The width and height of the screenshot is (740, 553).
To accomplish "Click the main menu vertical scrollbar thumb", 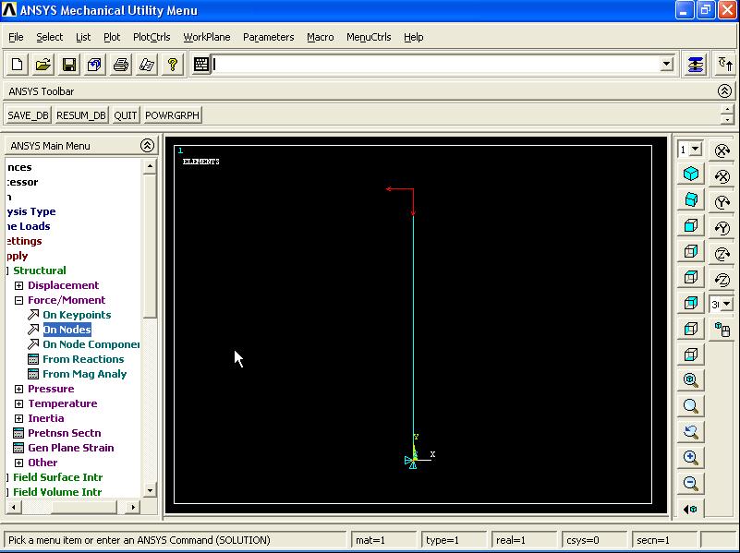I will [150, 246].
